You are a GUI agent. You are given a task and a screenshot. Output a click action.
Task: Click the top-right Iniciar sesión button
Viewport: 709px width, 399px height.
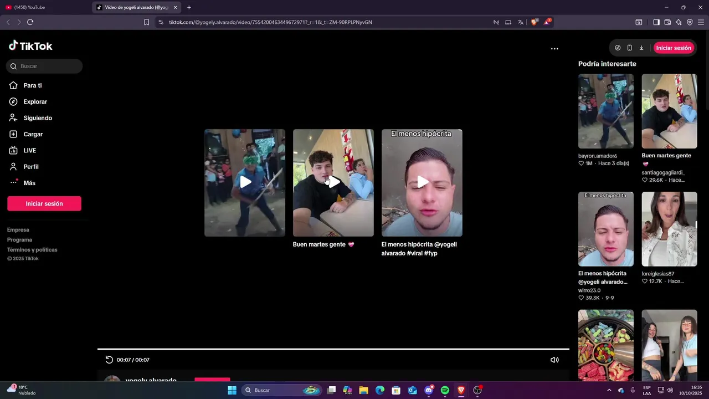[x=674, y=48]
